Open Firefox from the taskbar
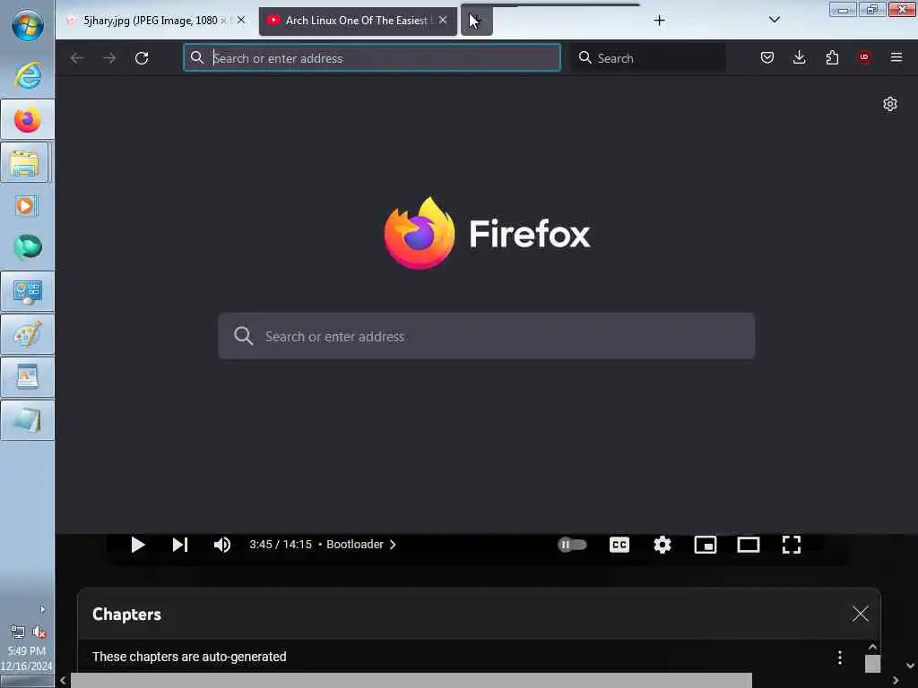 (28, 119)
